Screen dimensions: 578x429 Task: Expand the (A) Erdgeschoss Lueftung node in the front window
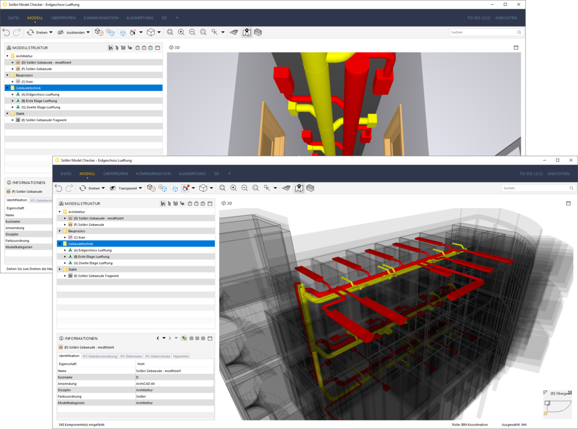point(65,250)
